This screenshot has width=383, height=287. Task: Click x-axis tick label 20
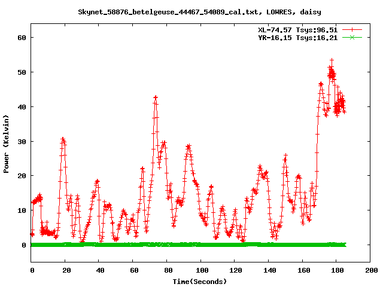click(x=66, y=270)
